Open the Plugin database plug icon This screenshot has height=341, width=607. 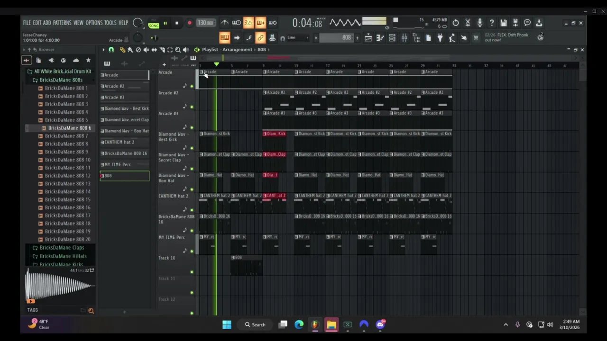pos(440,38)
